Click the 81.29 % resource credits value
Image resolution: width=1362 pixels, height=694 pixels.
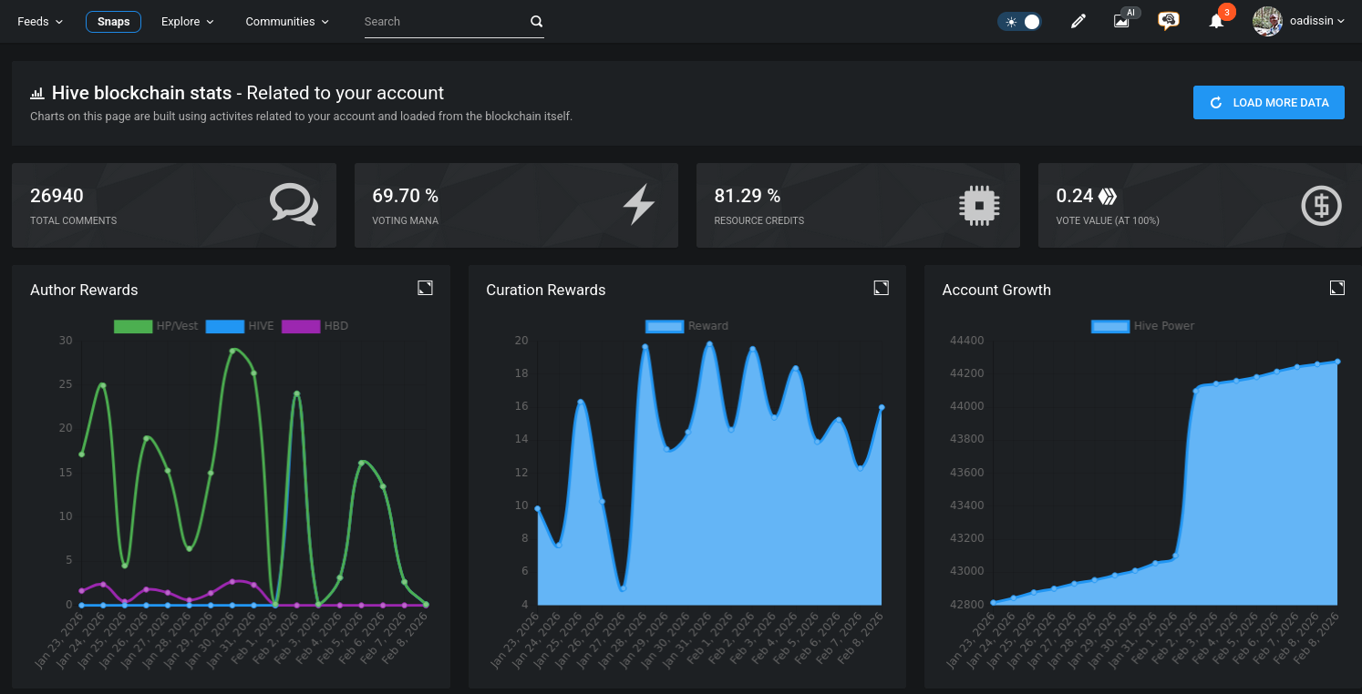click(748, 196)
